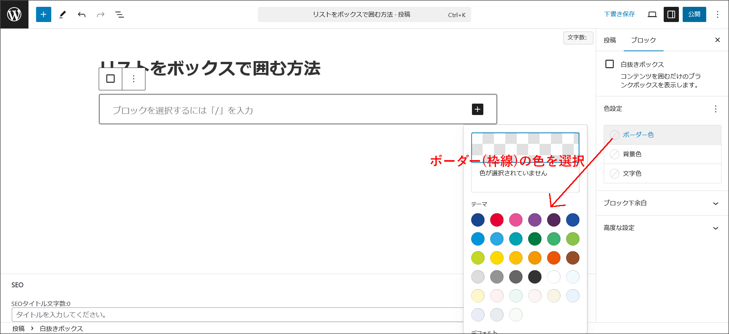Open the 文字色 color option
This screenshot has height=334, width=729.
point(663,173)
